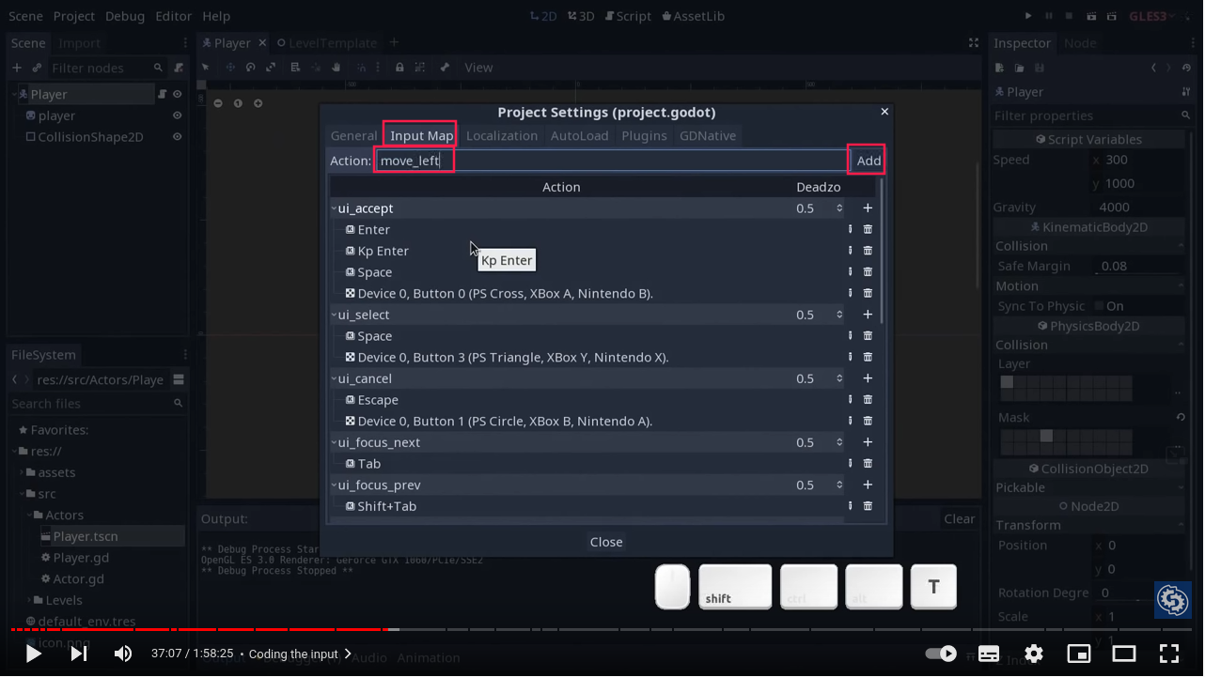Screen dimensions: 1205x677
Task: Open the Localization tab
Action: click(502, 135)
